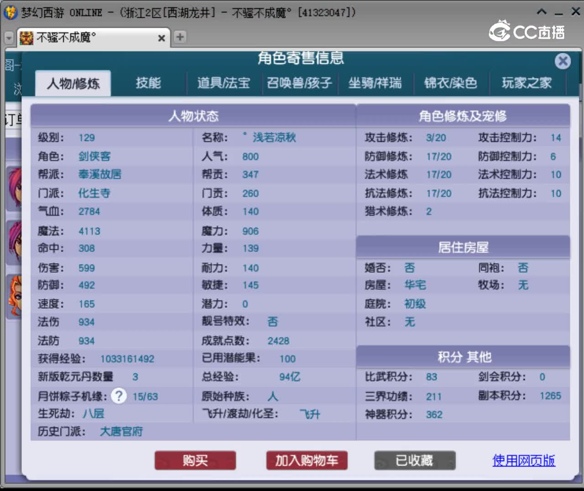584x491 pixels.
Task: Click the 生死劫 value 八层
Action: pos(94,414)
